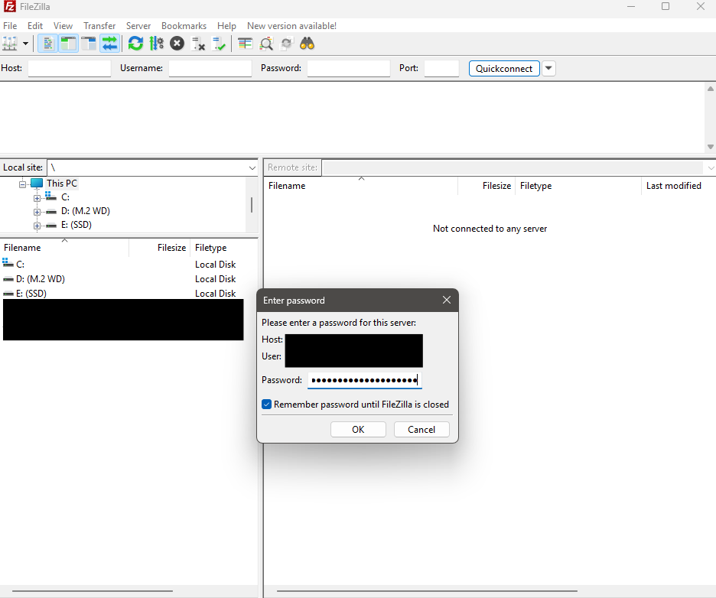Click the green Refresh icon
Screen dimensions: 716x598
click(x=135, y=44)
